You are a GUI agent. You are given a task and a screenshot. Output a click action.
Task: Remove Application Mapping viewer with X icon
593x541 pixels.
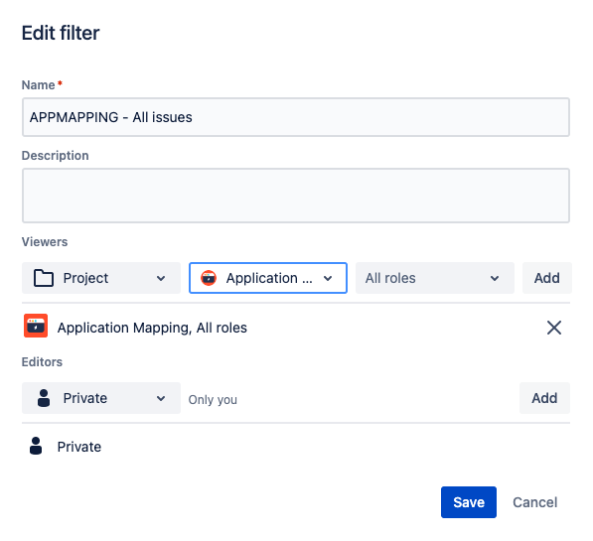(x=554, y=328)
